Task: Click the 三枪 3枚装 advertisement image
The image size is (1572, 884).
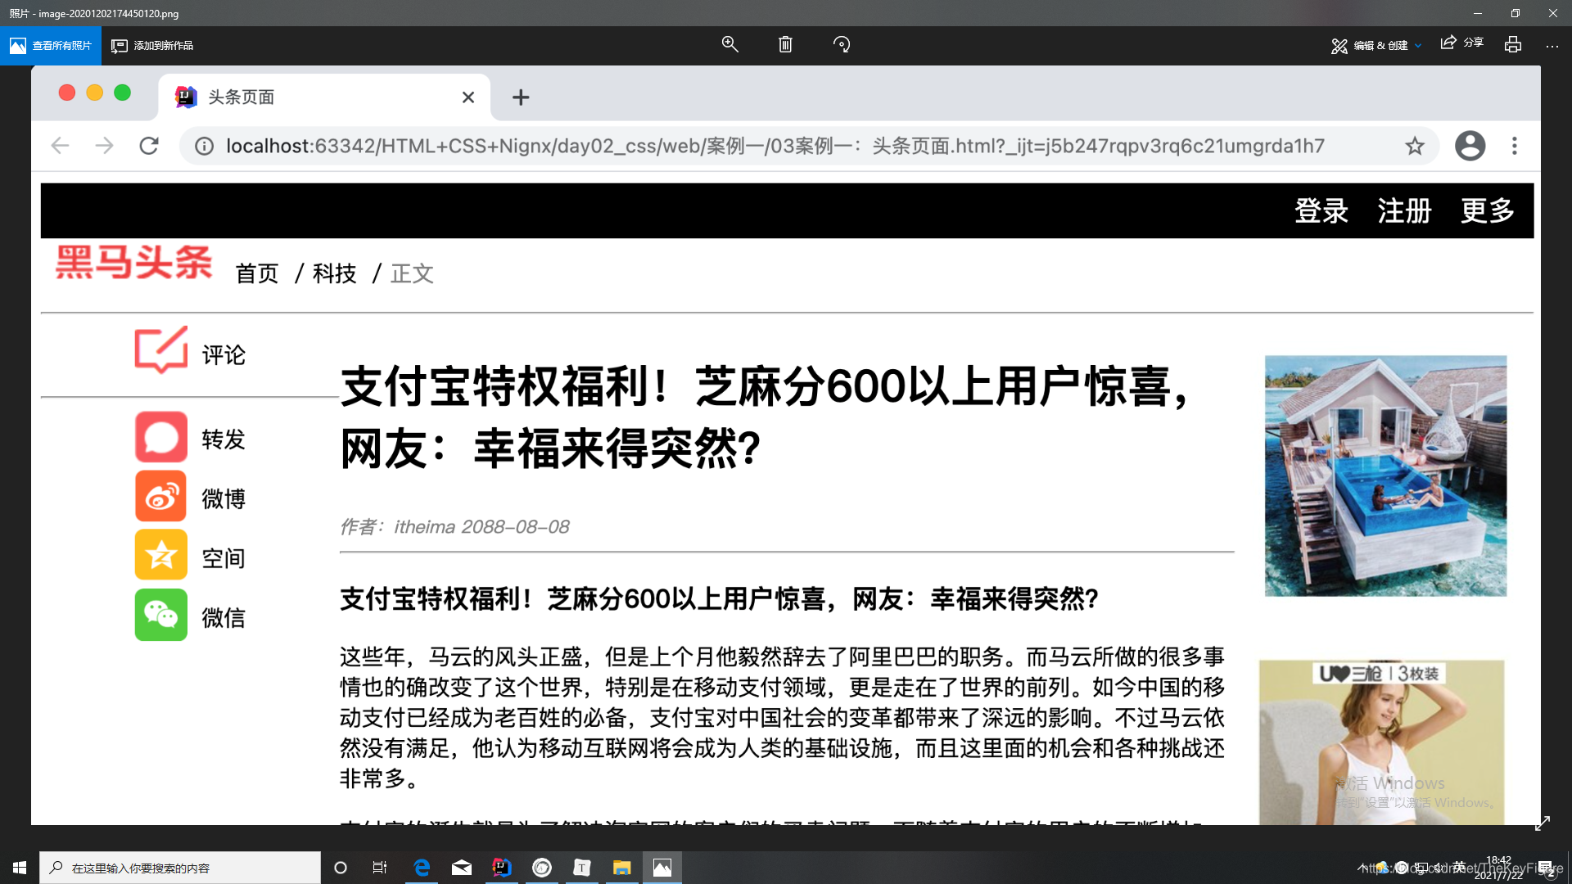Action: coord(1381,742)
